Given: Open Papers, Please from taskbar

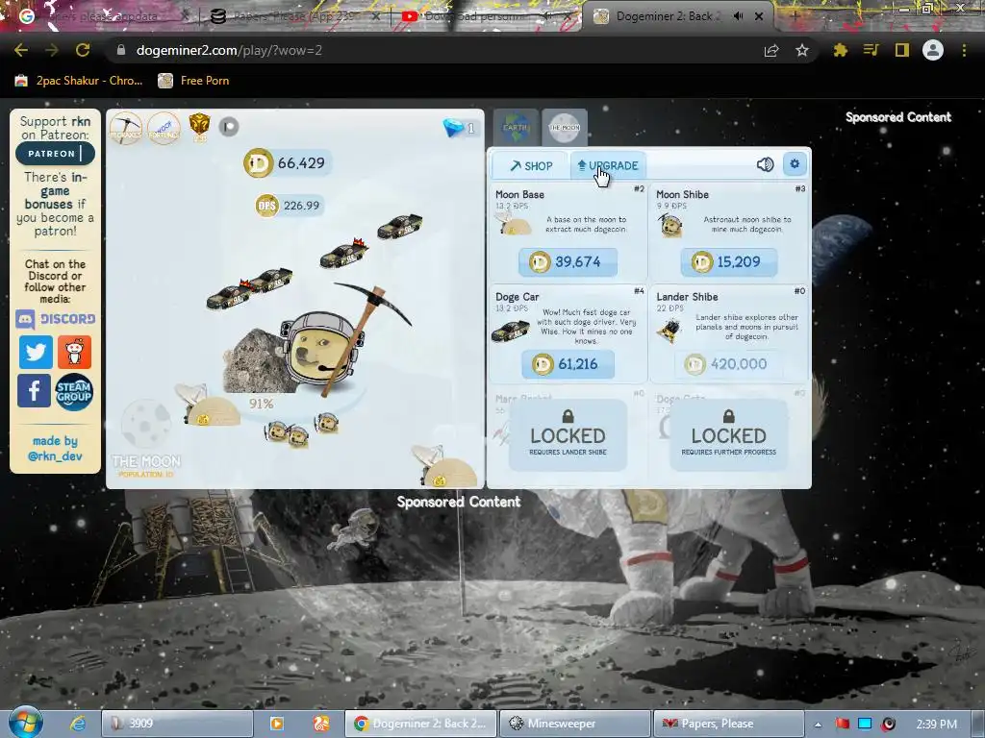Looking at the screenshot, I should coord(729,724).
